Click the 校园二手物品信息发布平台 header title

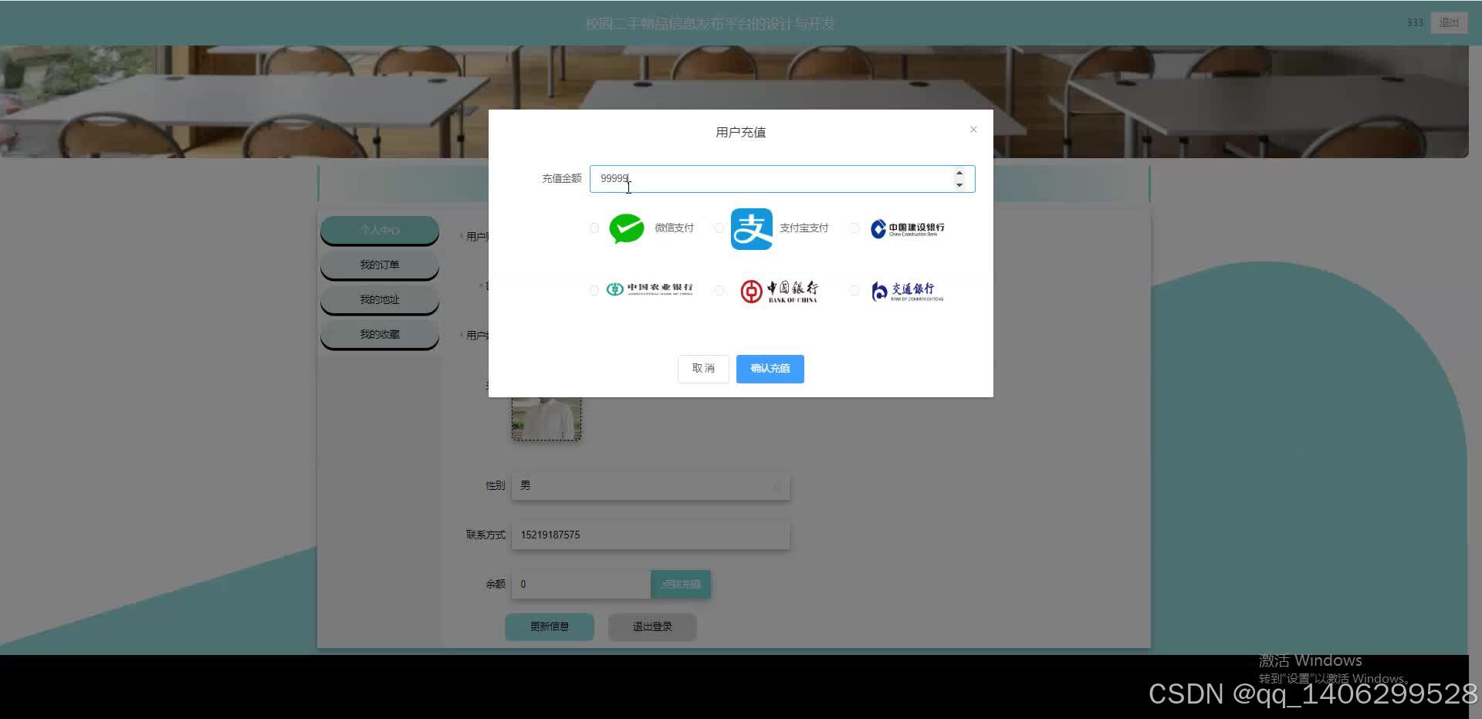tap(710, 24)
